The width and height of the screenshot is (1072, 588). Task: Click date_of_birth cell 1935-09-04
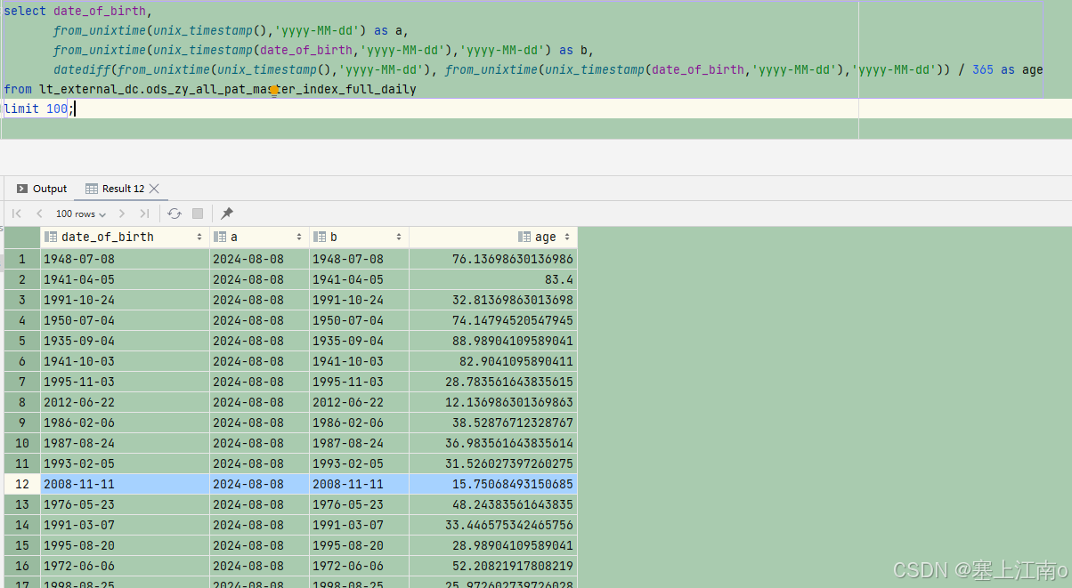tap(125, 341)
